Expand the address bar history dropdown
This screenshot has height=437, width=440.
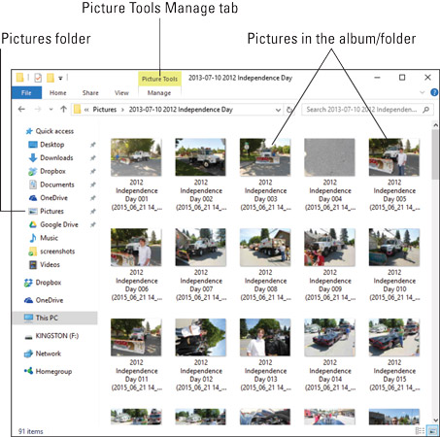(x=278, y=110)
